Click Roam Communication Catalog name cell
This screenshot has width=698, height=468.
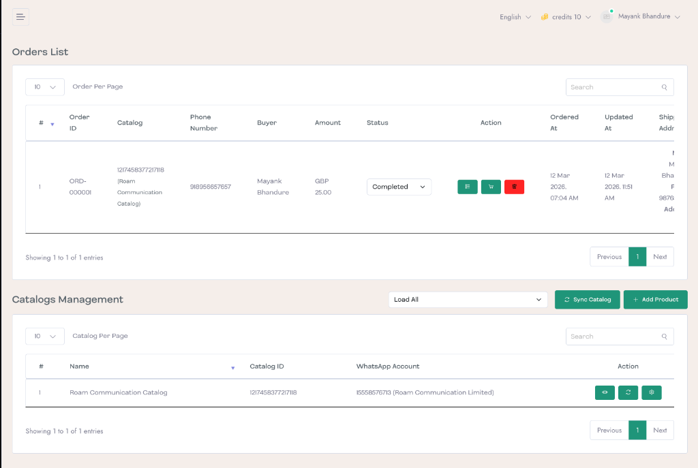click(119, 392)
